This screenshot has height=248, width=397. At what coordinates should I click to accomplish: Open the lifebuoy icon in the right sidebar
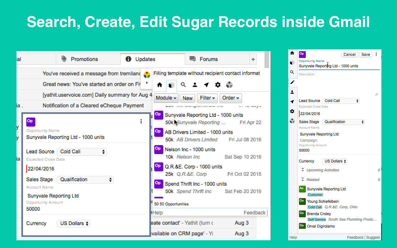pyautogui.click(x=292, y=121)
